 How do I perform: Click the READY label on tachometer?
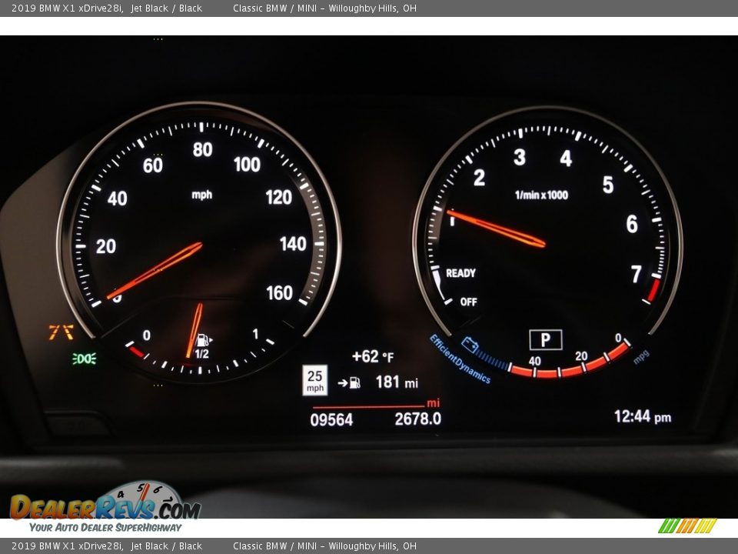460,273
